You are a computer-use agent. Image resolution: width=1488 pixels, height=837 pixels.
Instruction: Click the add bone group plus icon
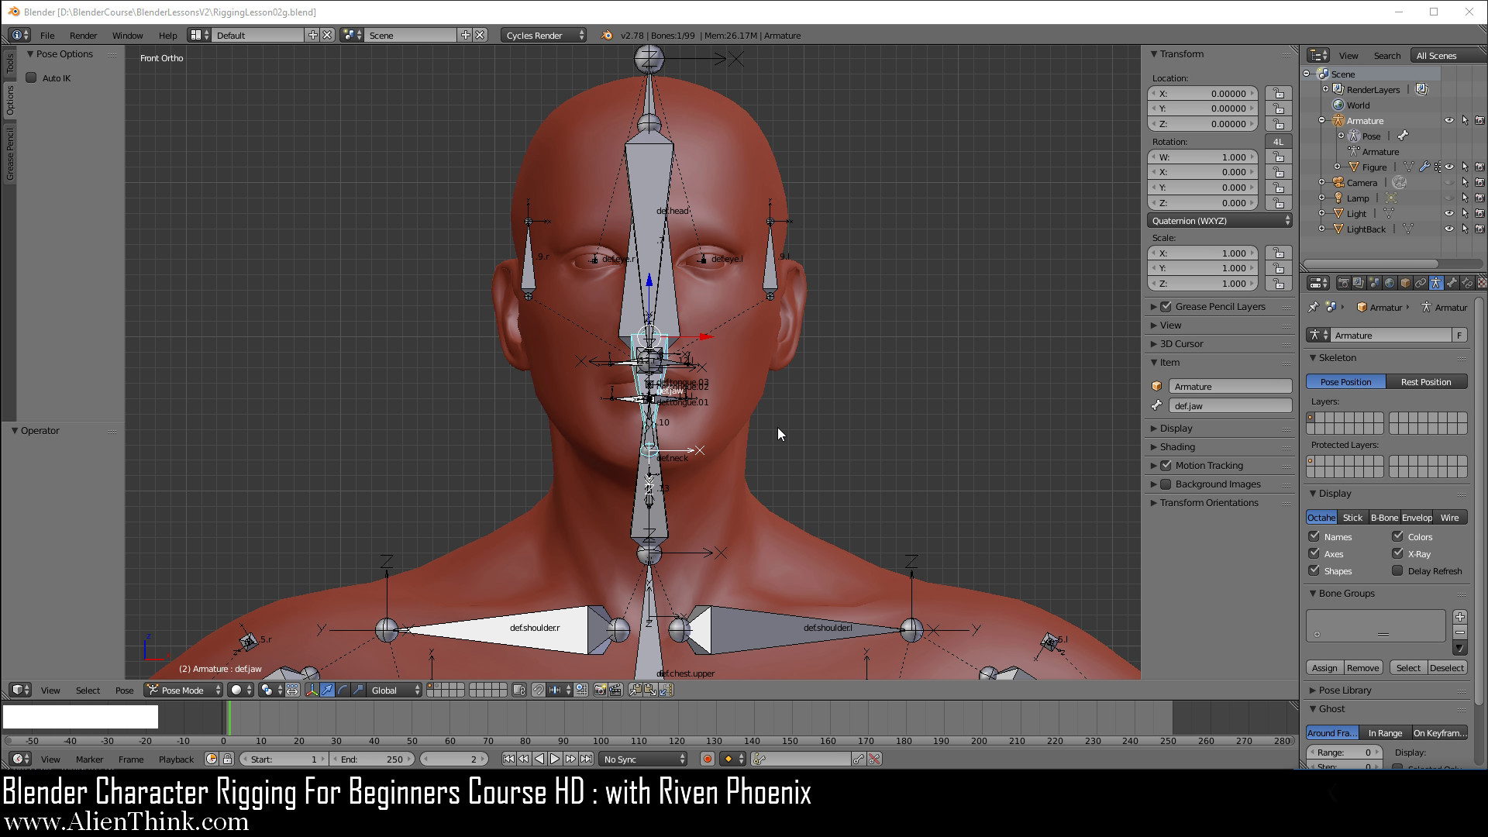(x=1460, y=617)
